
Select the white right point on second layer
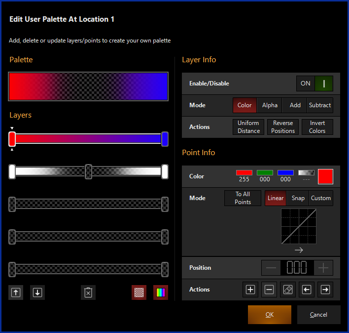pyautogui.click(x=165, y=171)
